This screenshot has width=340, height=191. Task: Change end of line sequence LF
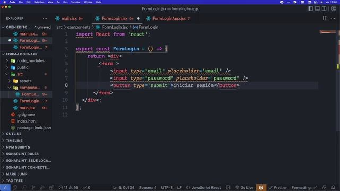click(x=180, y=187)
